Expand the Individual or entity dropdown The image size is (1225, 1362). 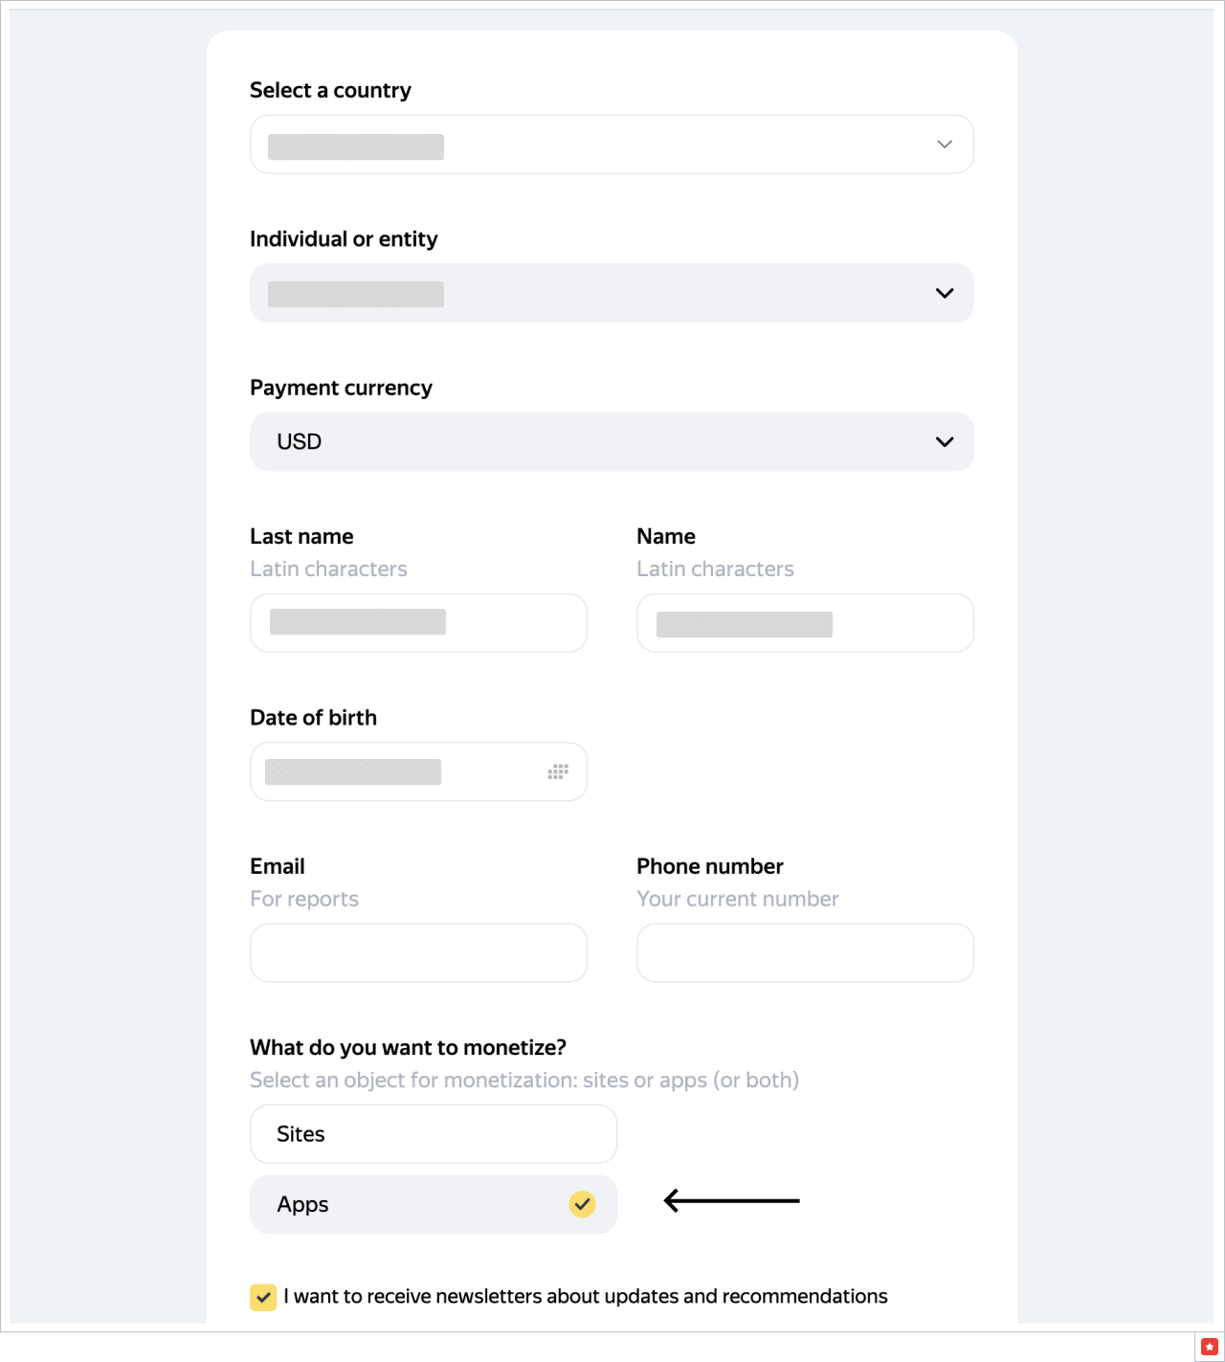pos(611,293)
